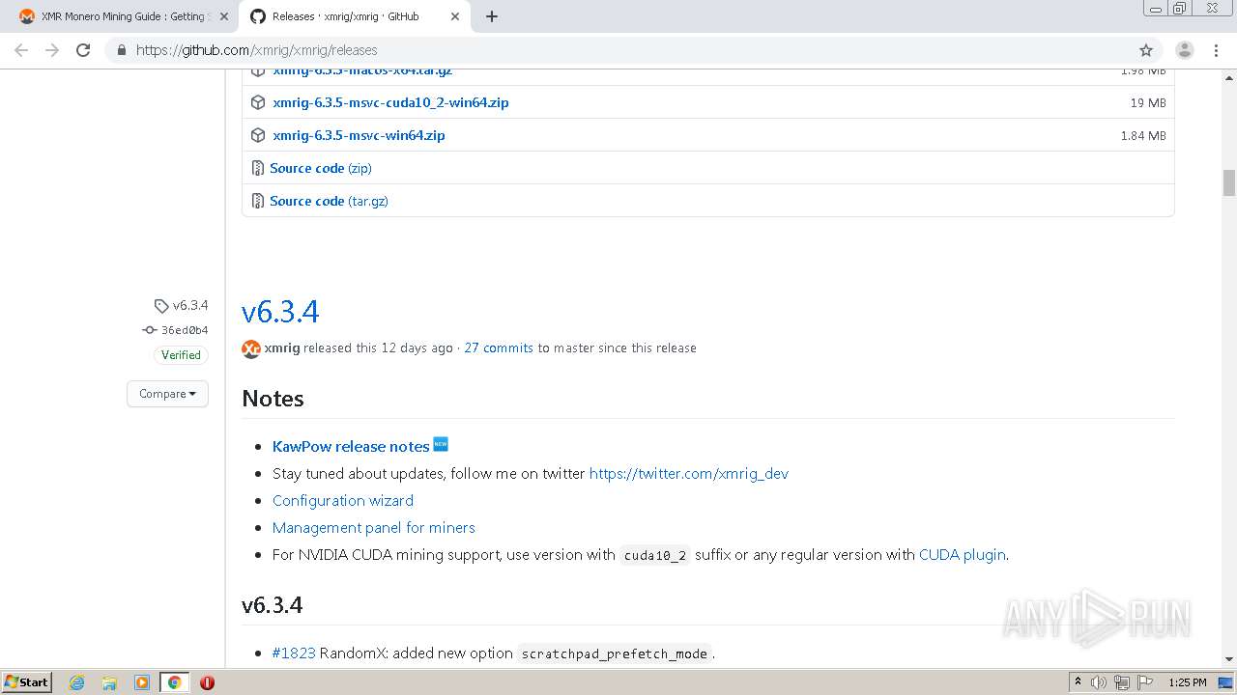Click package icon beside xmrig-6.3.5-msvc-cuda10_2-win64.zip
This screenshot has width=1237, height=695.
click(258, 102)
